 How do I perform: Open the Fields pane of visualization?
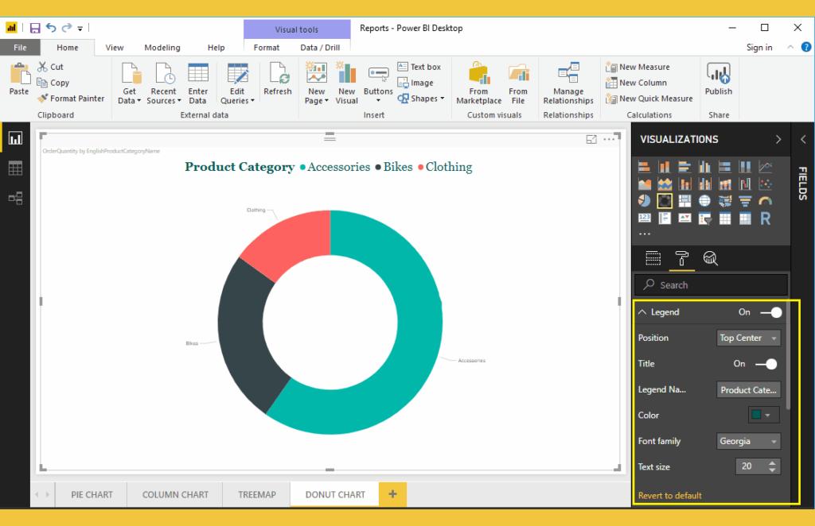(x=653, y=257)
